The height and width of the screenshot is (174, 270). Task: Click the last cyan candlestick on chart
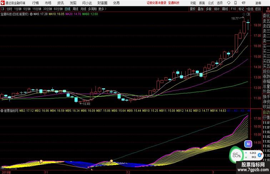click(248, 23)
